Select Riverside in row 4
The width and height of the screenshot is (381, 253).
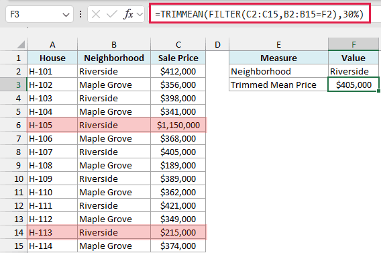(114, 98)
